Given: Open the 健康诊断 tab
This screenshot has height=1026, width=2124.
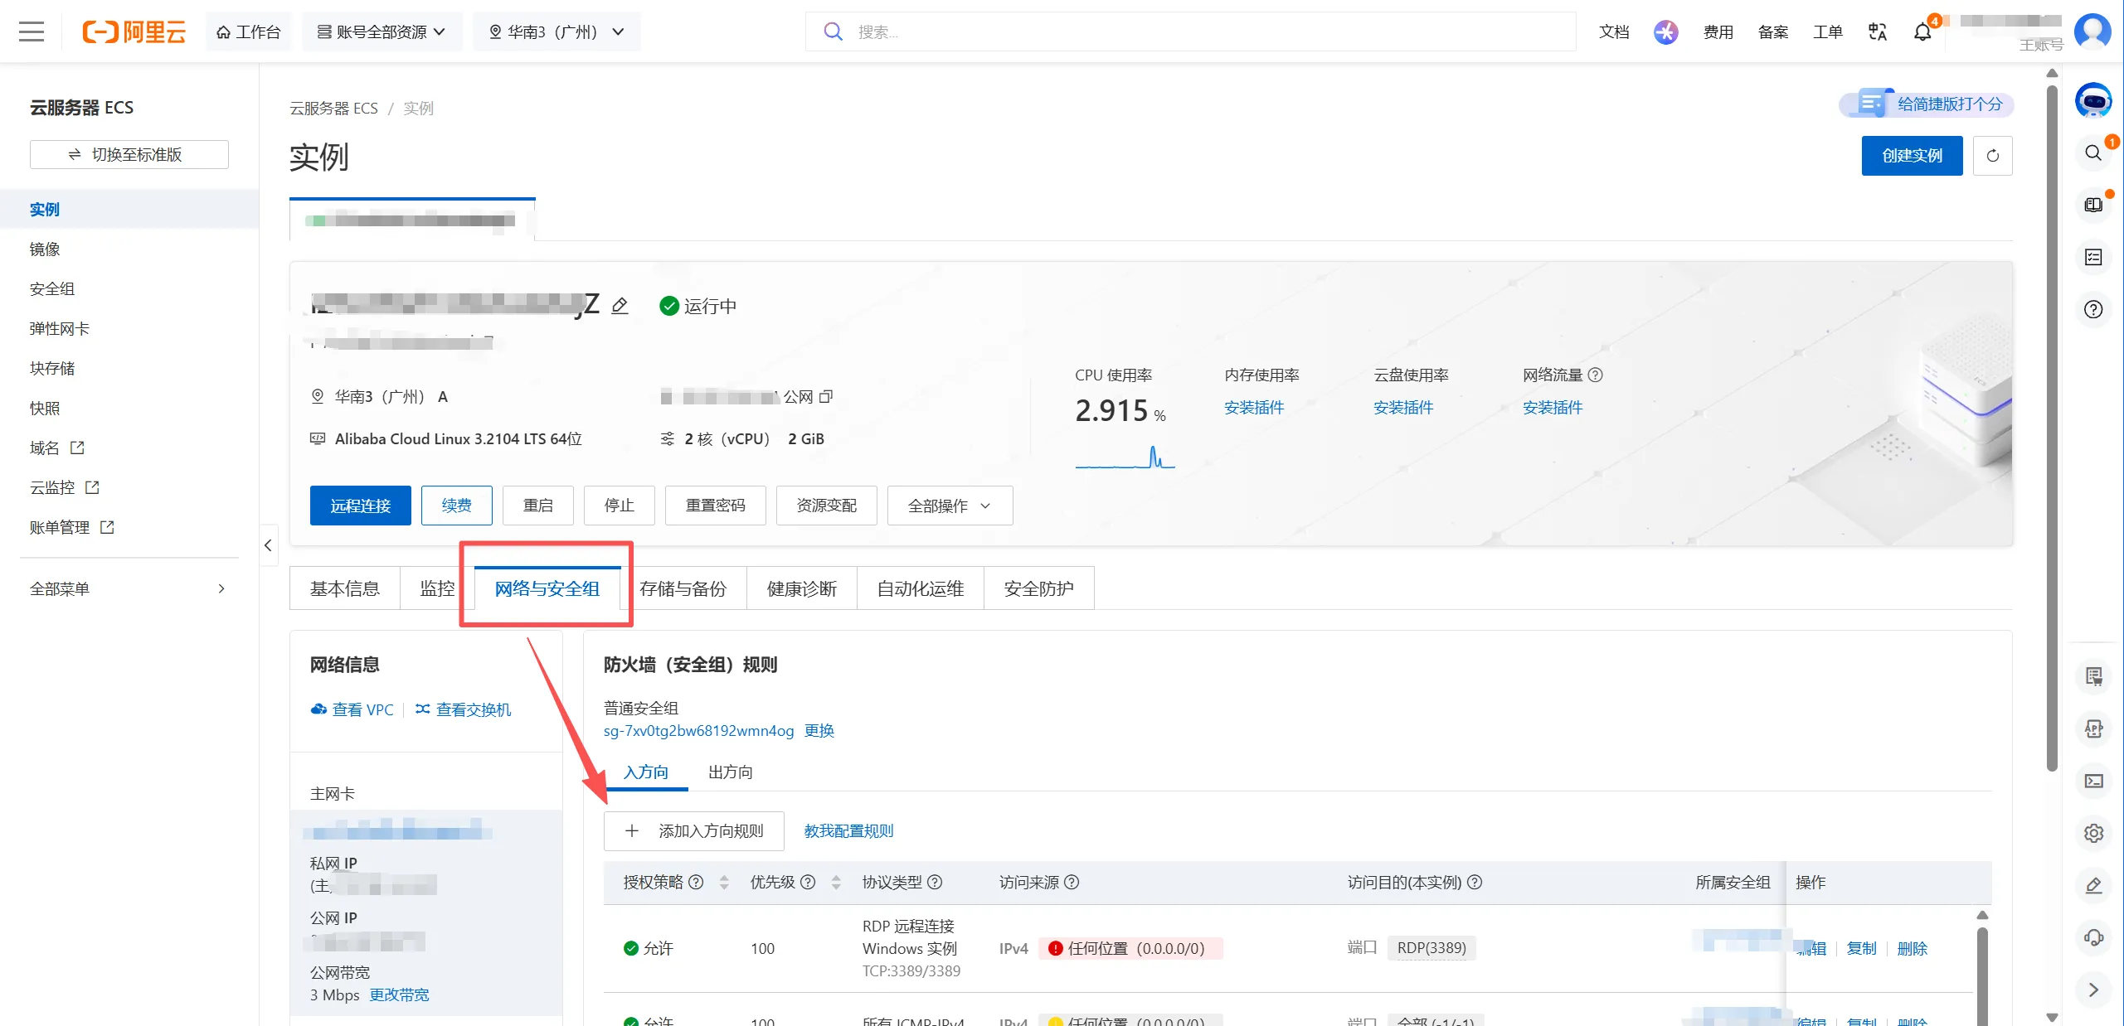Looking at the screenshot, I should click(802, 588).
